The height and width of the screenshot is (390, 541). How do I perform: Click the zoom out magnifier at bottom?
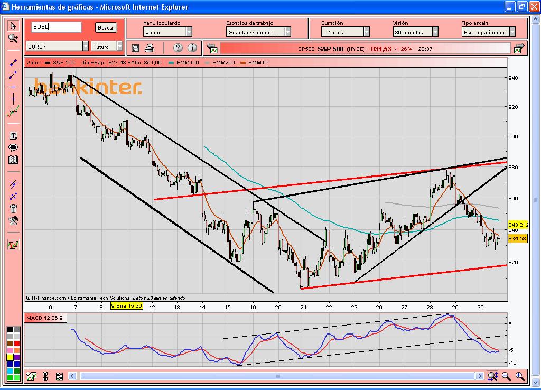click(506, 376)
